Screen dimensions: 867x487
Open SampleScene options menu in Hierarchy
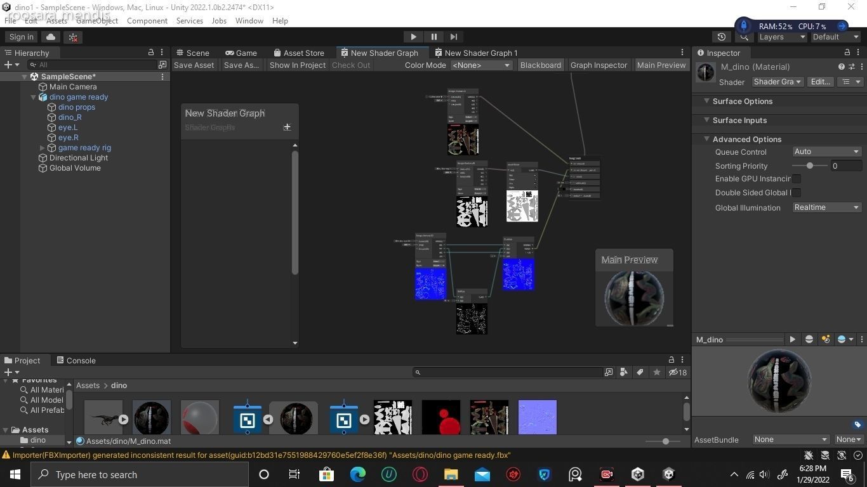(x=162, y=77)
